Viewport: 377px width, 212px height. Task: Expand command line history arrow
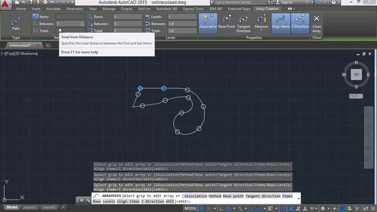299,198
